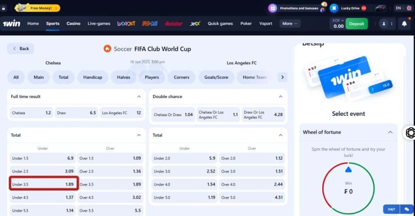Screen dimensions: 415x216
Task: Open the Vsport menu item
Action: pyautogui.click(x=266, y=23)
